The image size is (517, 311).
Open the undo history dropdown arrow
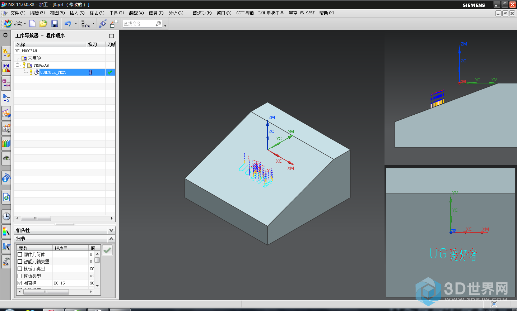[x=76, y=24]
